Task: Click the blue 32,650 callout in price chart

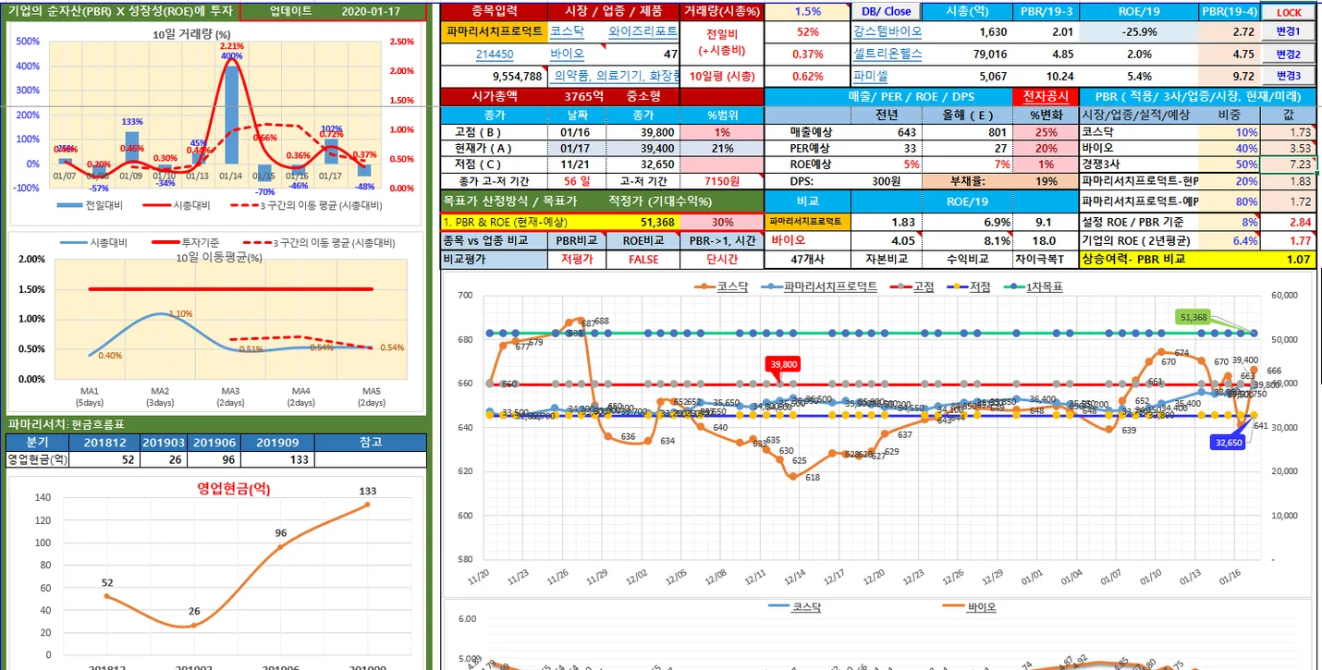Action: (1227, 443)
